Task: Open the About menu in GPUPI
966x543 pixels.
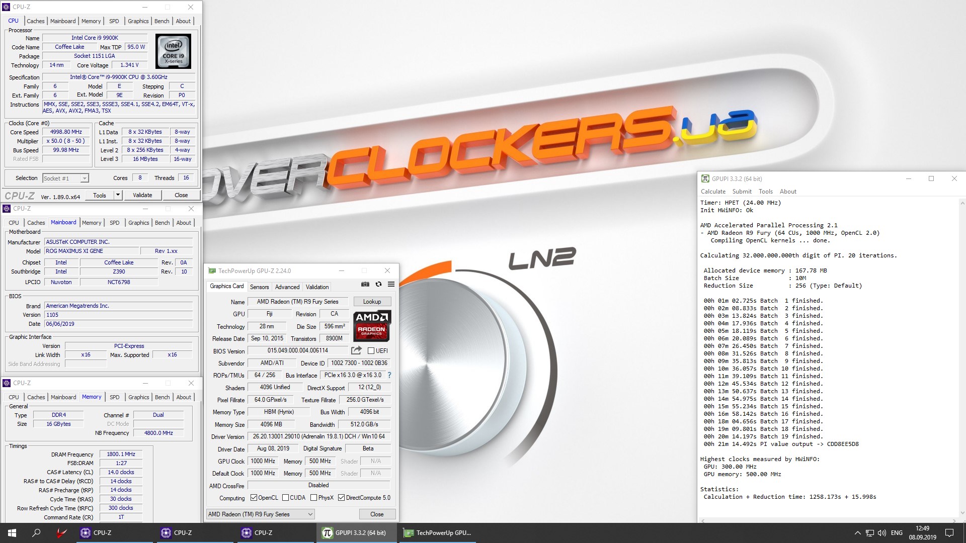Action: (x=788, y=192)
